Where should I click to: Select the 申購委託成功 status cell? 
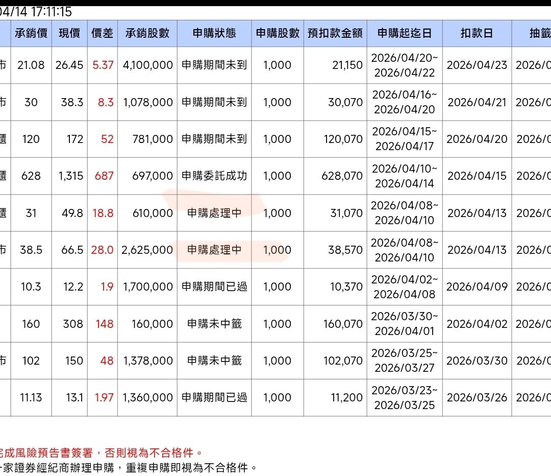pos(214,176)
